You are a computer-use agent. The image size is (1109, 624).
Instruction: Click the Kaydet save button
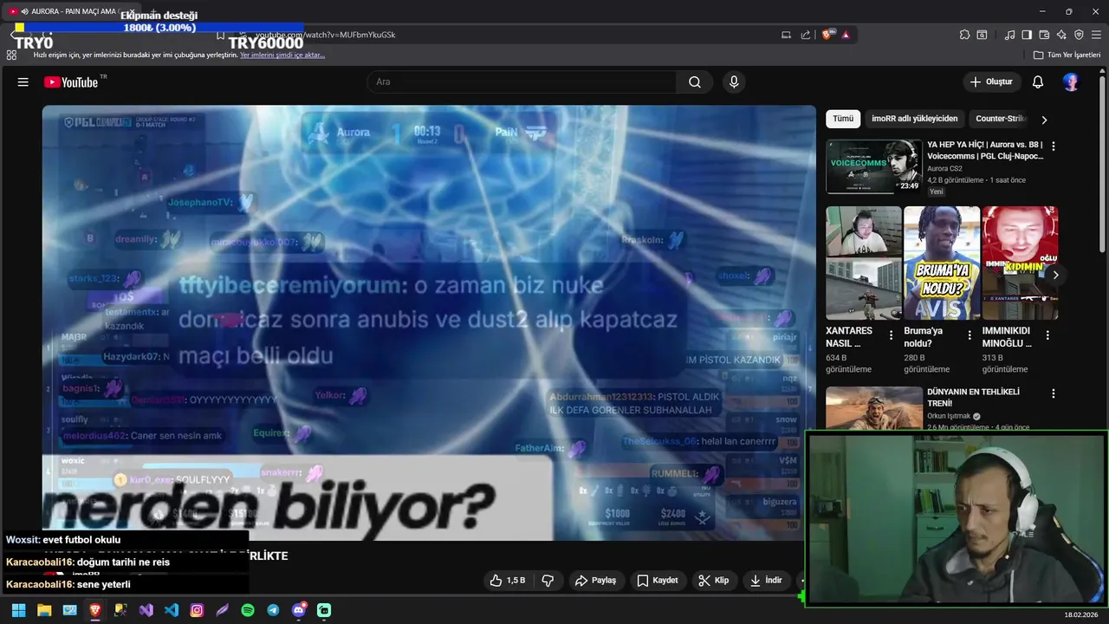[x=658, y=581]
